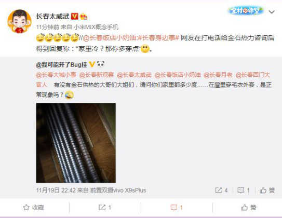Toggle 收藏 favorite star on the post
The height and width of the screenshot is (218, 282).
click(34, 208)
